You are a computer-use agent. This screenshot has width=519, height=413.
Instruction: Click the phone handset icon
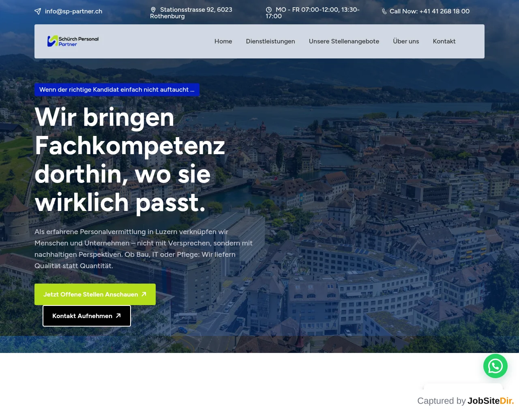point(384,11)
